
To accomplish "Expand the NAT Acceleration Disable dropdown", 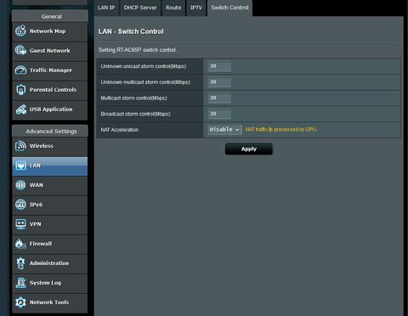I will coord(224,130).
